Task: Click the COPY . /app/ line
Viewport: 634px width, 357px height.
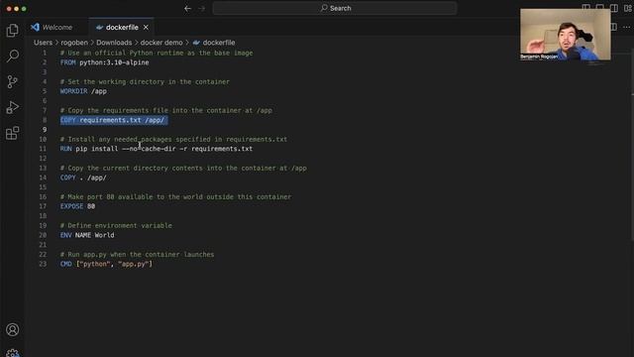Action: (x=83, y=178)
